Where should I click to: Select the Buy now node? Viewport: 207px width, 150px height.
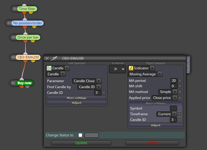coord(25,83)
